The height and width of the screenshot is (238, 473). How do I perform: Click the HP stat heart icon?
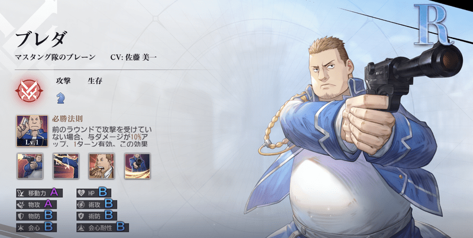(x=82, y=193)
